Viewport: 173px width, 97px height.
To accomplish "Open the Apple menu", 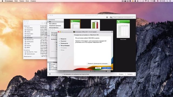I will (x=2, y=1).
